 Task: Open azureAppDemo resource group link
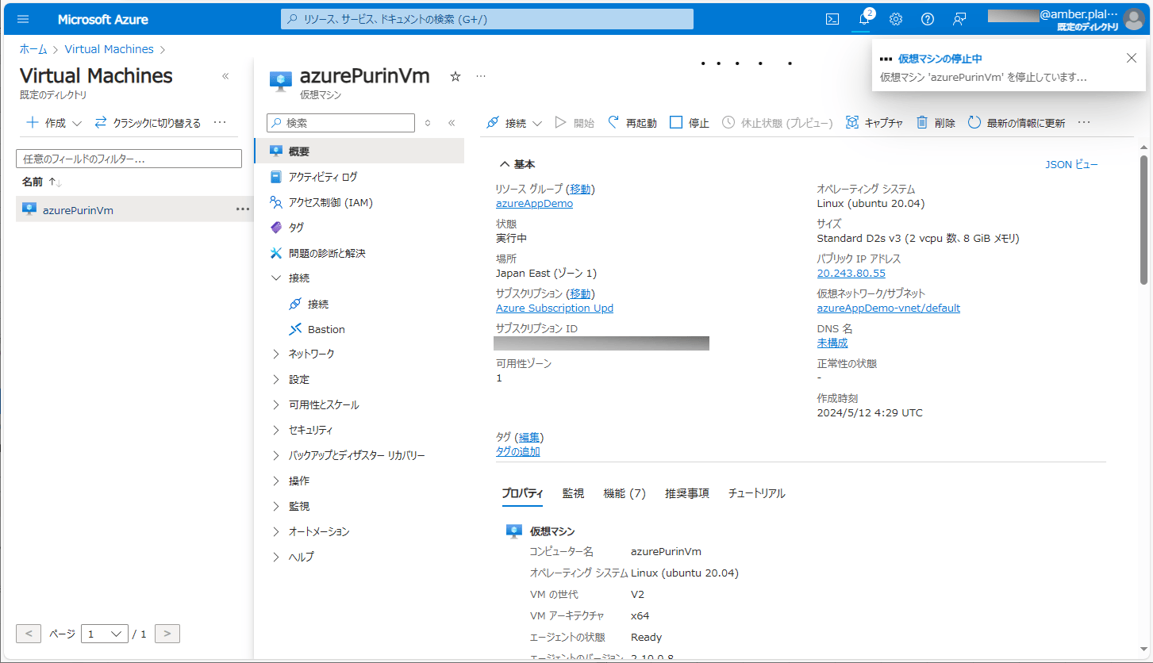534,203
